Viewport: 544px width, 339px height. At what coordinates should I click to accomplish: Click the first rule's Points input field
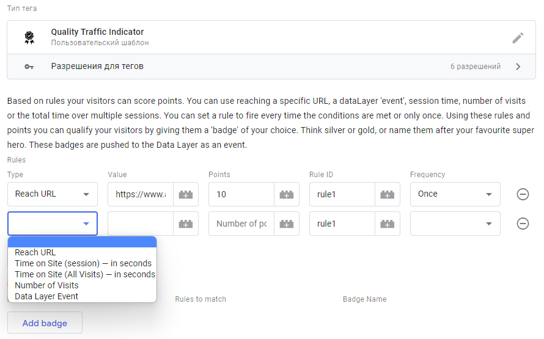pyautogui.click(x=241, y=194)
